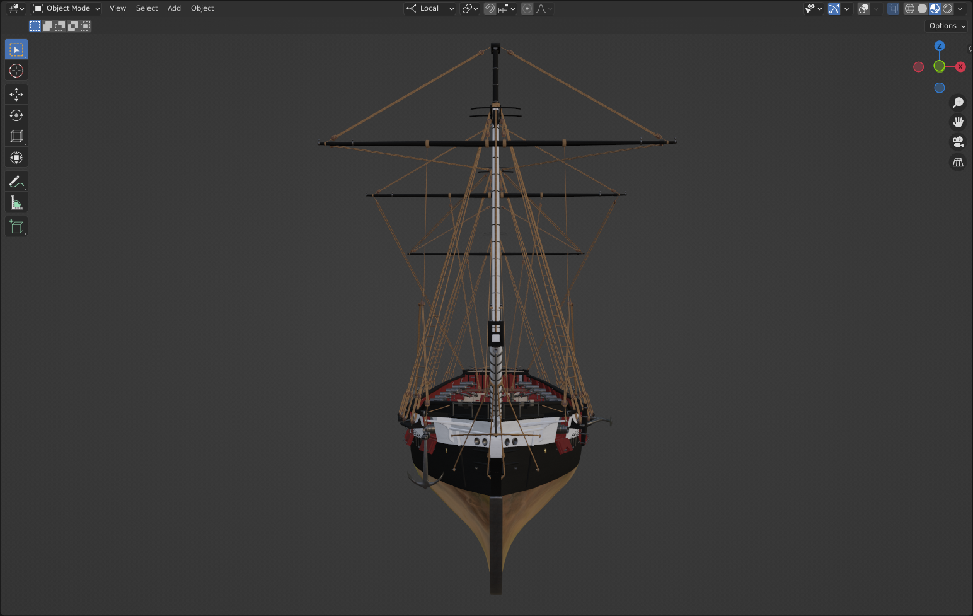Viewport: 973px width, 616px height.
Task: Select the Select Box tool
Action: [16, 49]
